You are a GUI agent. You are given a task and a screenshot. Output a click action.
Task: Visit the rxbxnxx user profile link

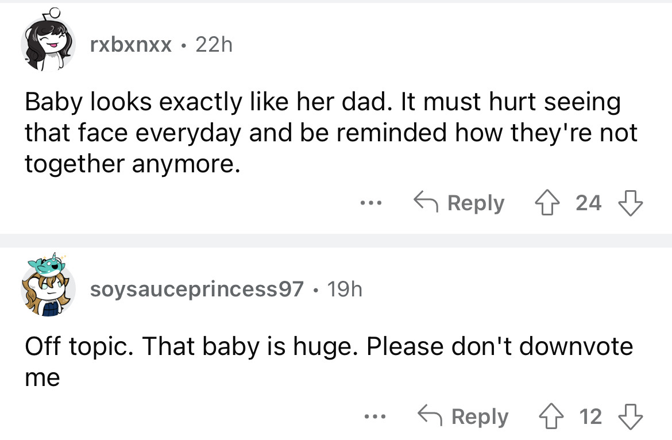pos(131,44)
